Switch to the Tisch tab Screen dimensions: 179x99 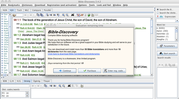pyautogui.click(x=19, y=10)
